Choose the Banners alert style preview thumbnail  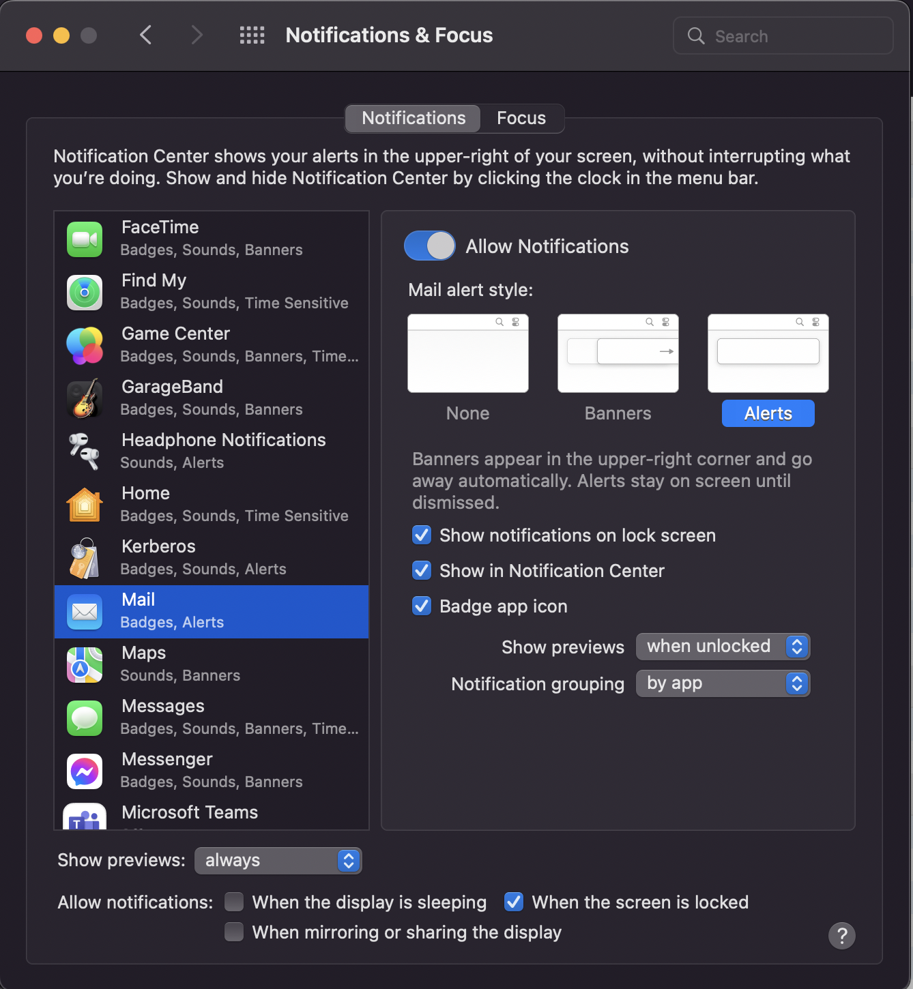[x=618, y=353]
